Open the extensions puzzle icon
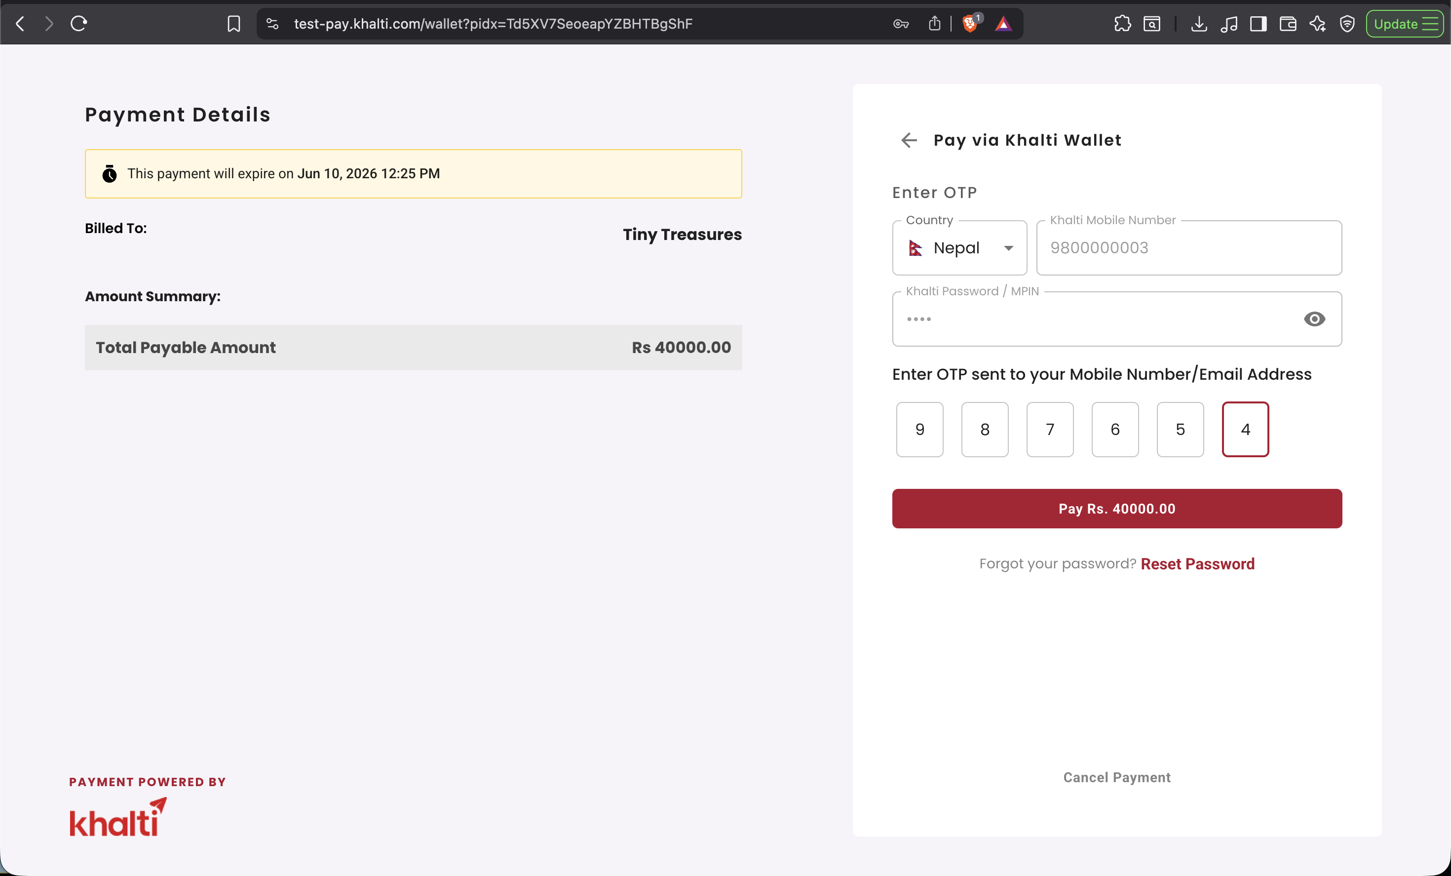 coord(1122,24)
